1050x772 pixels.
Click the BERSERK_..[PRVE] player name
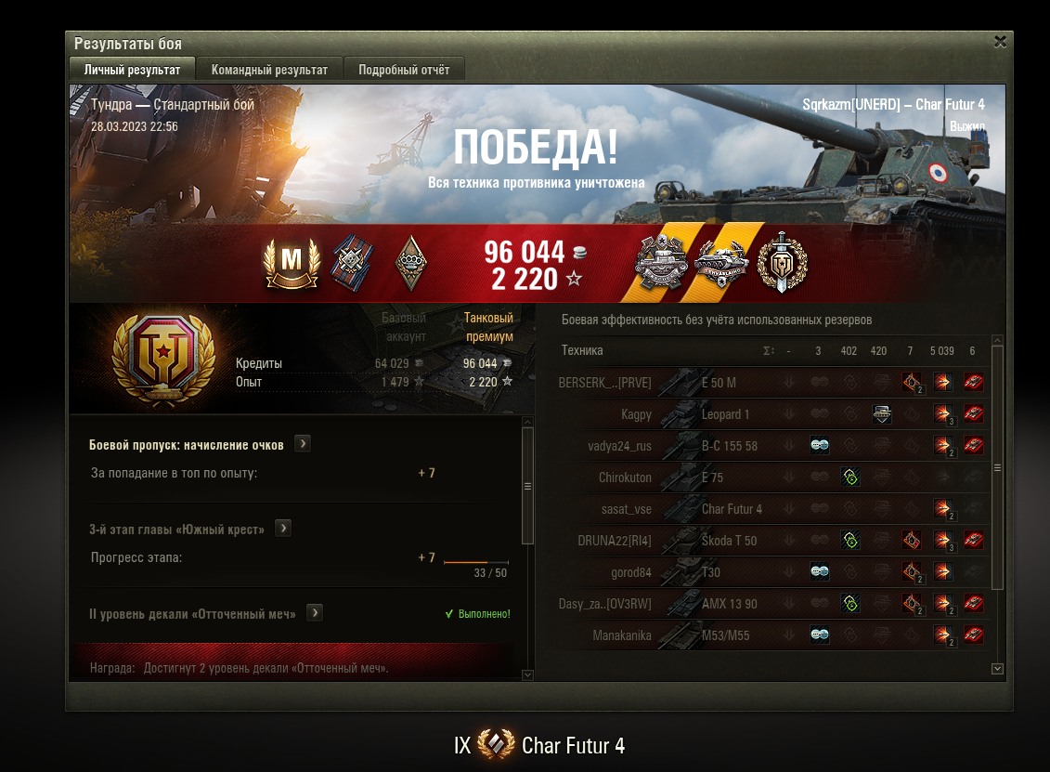[604, 383]
